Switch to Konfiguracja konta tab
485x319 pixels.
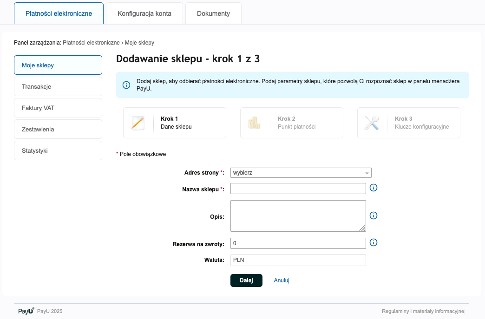(144, 13)
